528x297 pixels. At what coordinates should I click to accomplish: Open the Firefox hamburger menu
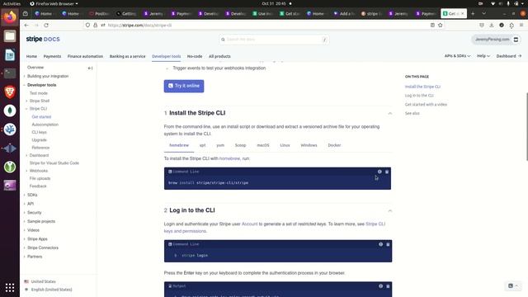tap(521, 25)
